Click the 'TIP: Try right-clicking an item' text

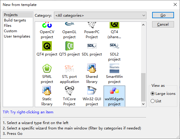28,112
